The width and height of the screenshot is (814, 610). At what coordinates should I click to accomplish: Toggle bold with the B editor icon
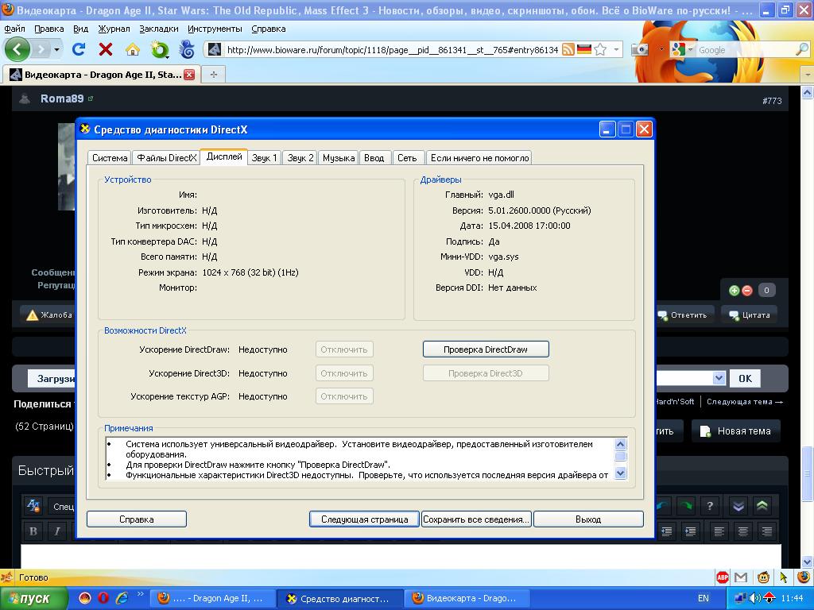[x=33, y=531]
